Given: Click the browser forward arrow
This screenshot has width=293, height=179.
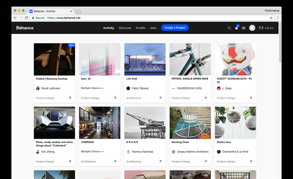Looking at the screenshot, I should pyautogui.click(x=21, y=18).
